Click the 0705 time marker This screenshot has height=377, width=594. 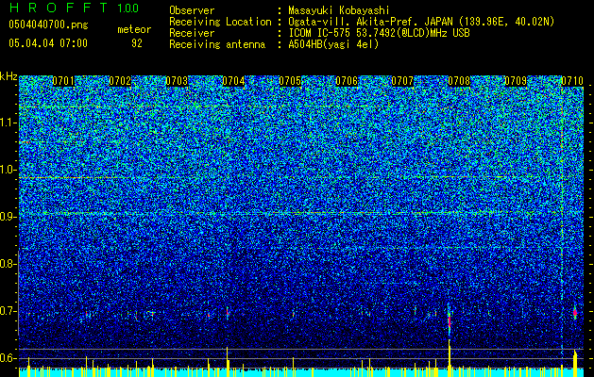pyautogui.click(x=290, y=81)
